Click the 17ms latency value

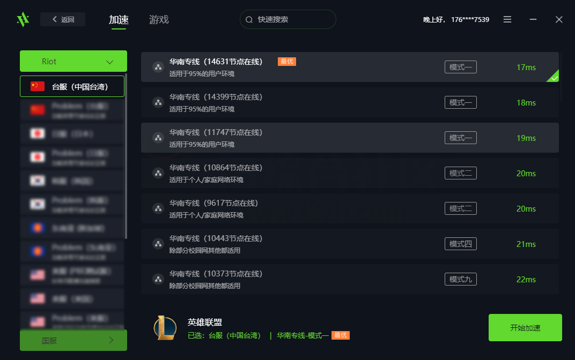[526, 67]
